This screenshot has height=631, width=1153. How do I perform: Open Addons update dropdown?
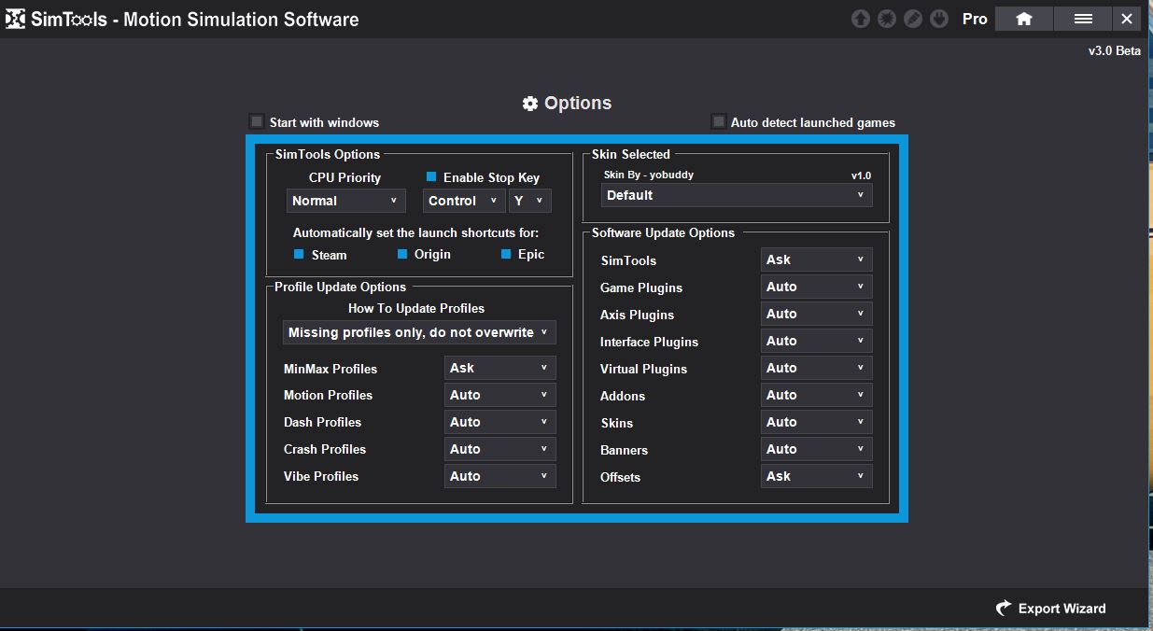pyautogui.click(x=816, y=395)
